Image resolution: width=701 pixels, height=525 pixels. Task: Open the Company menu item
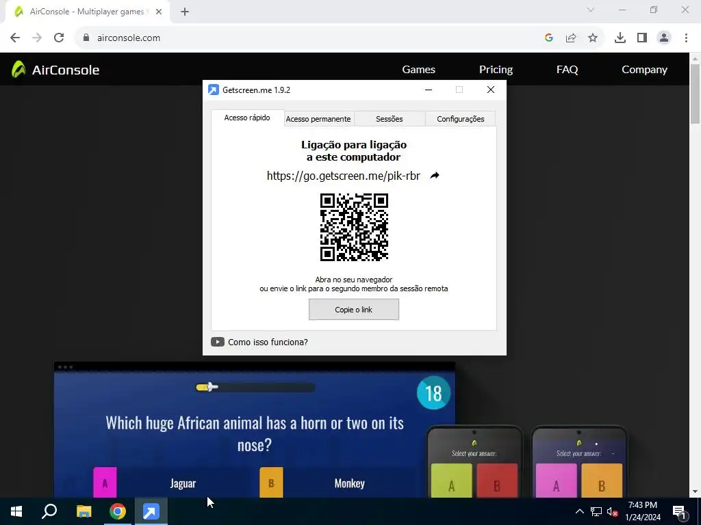pyautogui.click(x=644, y=69)
